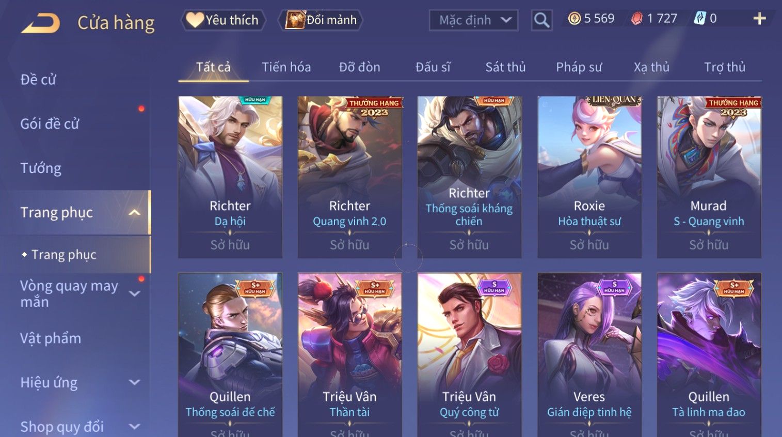The image size is (782, 437).
Task: Open the search magnifier icon
Action: pos(541,20)
